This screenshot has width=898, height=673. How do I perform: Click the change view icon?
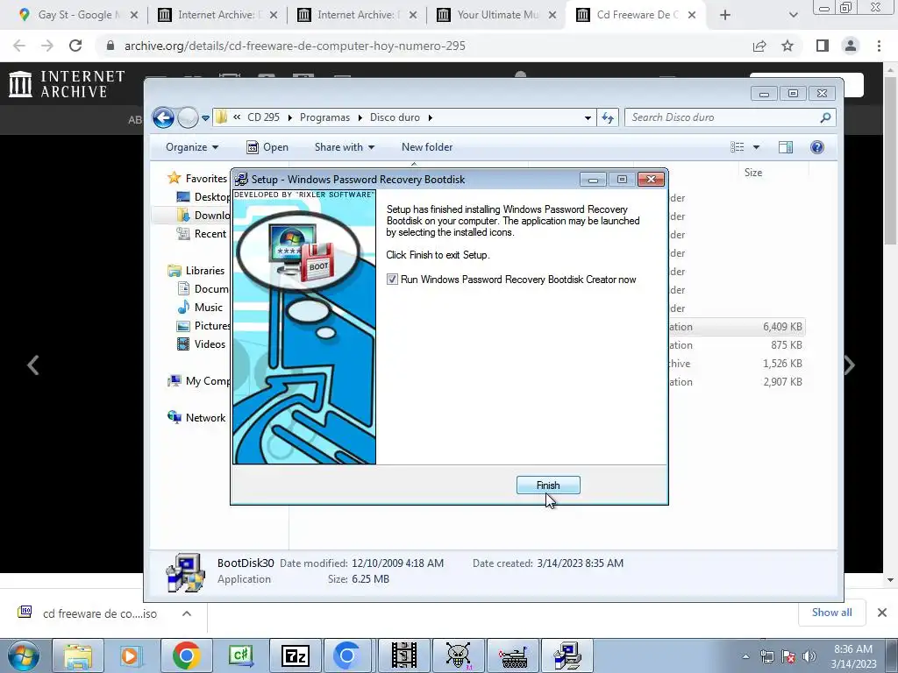click(737, 147)
